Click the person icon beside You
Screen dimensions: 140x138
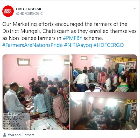click(5, 135)
